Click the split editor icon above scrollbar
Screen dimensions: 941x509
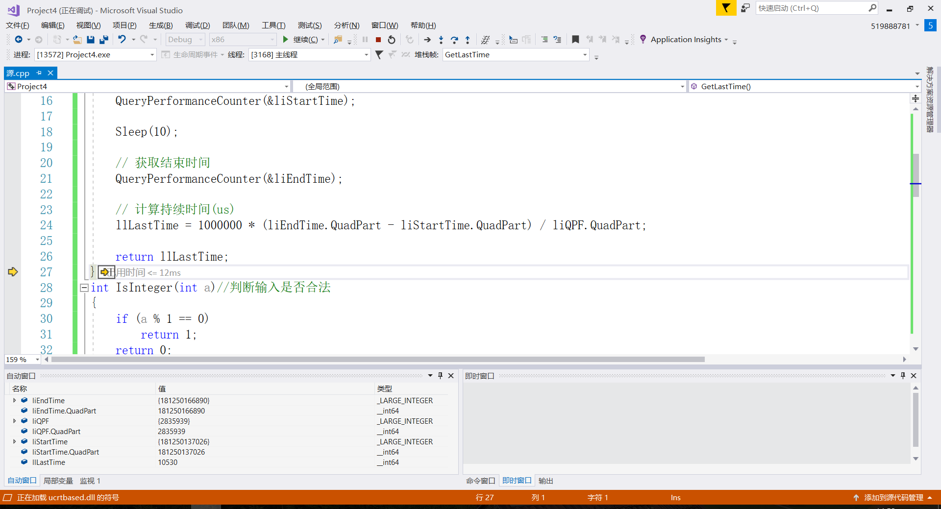click(x=916, y=98)
